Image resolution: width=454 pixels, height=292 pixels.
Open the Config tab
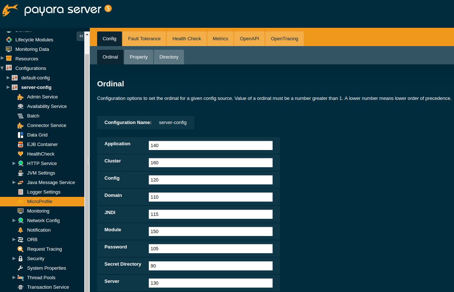coord(110,39)
